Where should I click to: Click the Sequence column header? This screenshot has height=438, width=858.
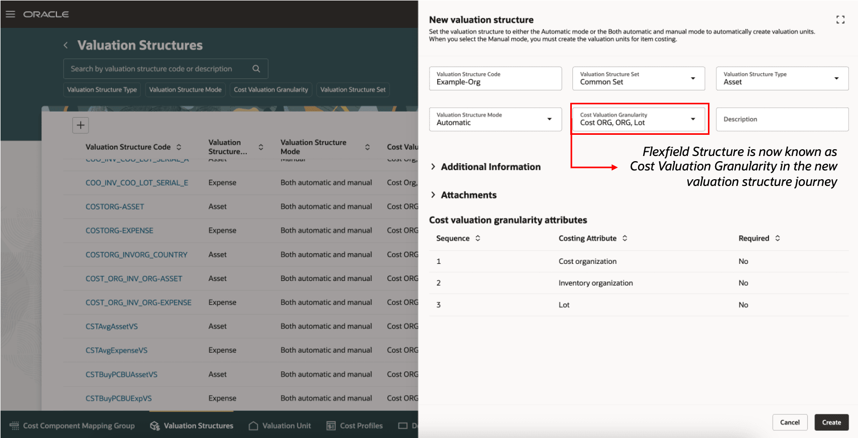(x=453, y=238)
